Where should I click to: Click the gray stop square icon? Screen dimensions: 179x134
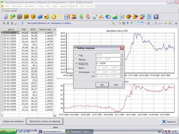tap(124, 23)
